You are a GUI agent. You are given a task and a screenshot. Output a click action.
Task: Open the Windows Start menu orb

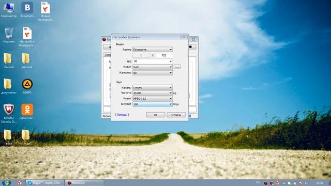point(6,182)
